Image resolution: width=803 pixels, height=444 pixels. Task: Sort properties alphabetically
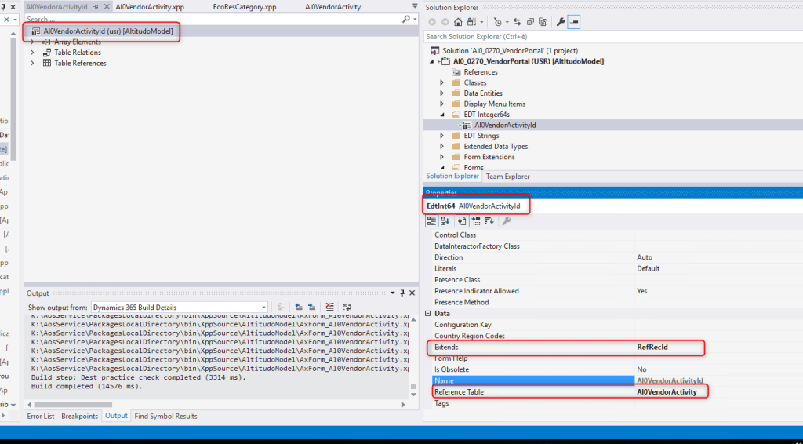(445, 220)
